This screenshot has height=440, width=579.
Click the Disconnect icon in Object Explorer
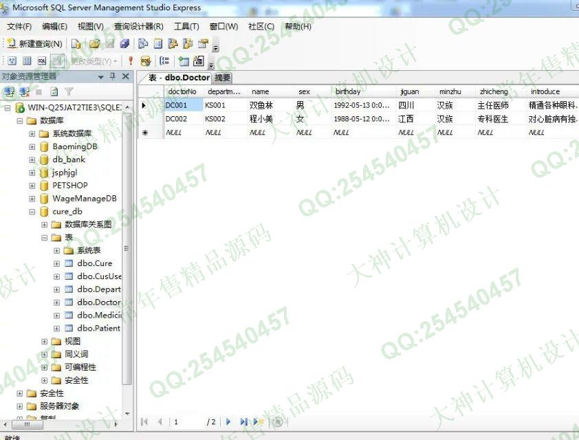pos(24,91)
